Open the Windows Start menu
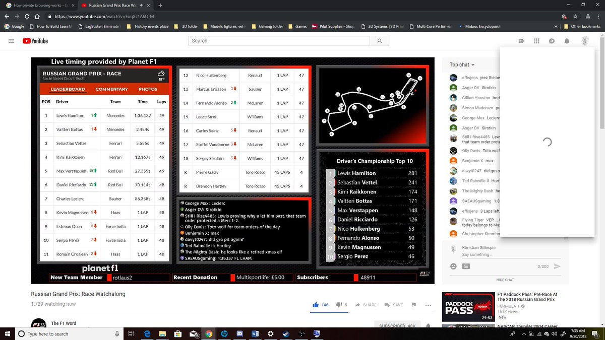 tap(8, 333)
